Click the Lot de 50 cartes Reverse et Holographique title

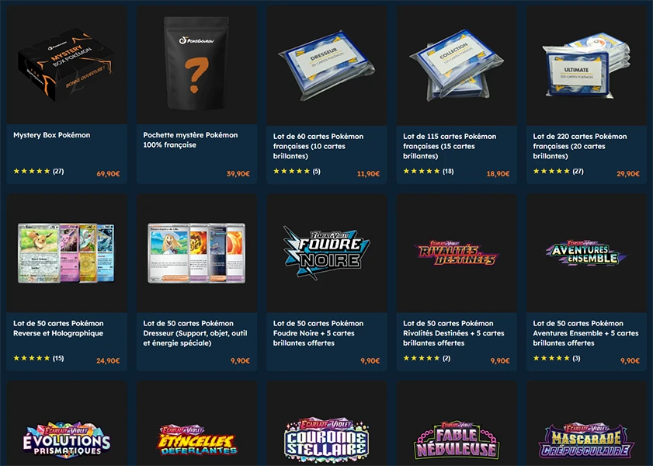click(58, 329)
